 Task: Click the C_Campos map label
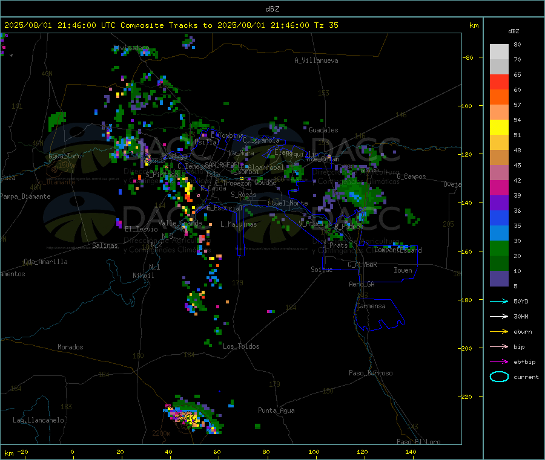click(412, 177)
